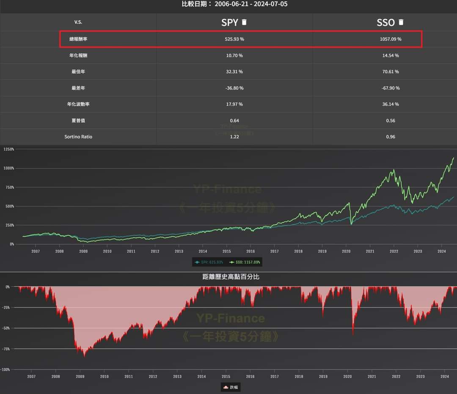Image resolution: width=457 pixels, height=394 pixels.
Task: Select the -36.80 % worst year value
Action: click(234, 88)
